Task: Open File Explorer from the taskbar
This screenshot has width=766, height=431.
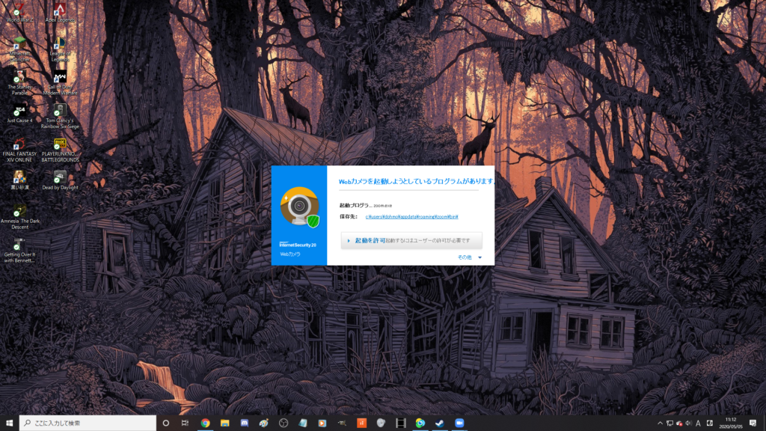Action: (x=224, y=424)
